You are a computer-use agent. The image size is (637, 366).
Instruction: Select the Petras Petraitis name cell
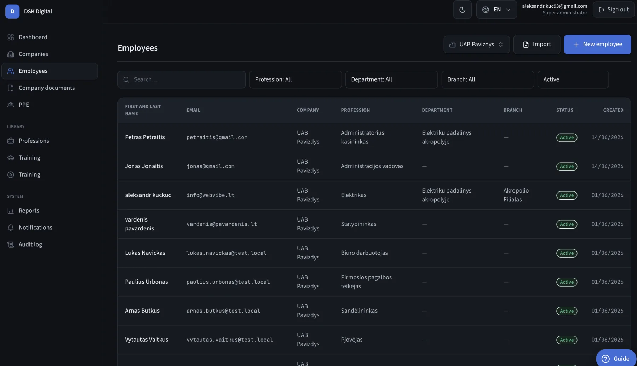(145, 137)
